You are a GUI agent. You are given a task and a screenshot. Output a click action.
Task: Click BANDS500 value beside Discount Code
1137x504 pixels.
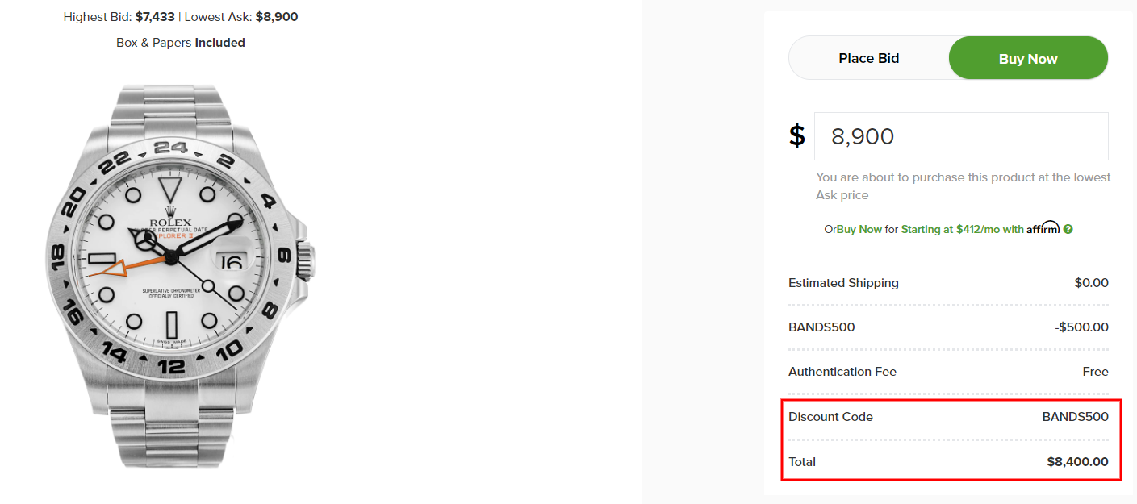click(x=1075, y=417)
